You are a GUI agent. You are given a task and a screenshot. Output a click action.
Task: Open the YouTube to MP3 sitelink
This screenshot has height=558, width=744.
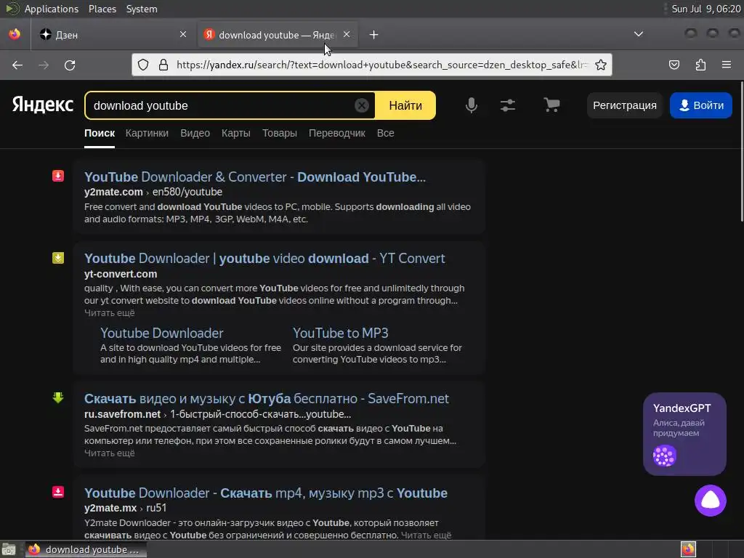341,333
